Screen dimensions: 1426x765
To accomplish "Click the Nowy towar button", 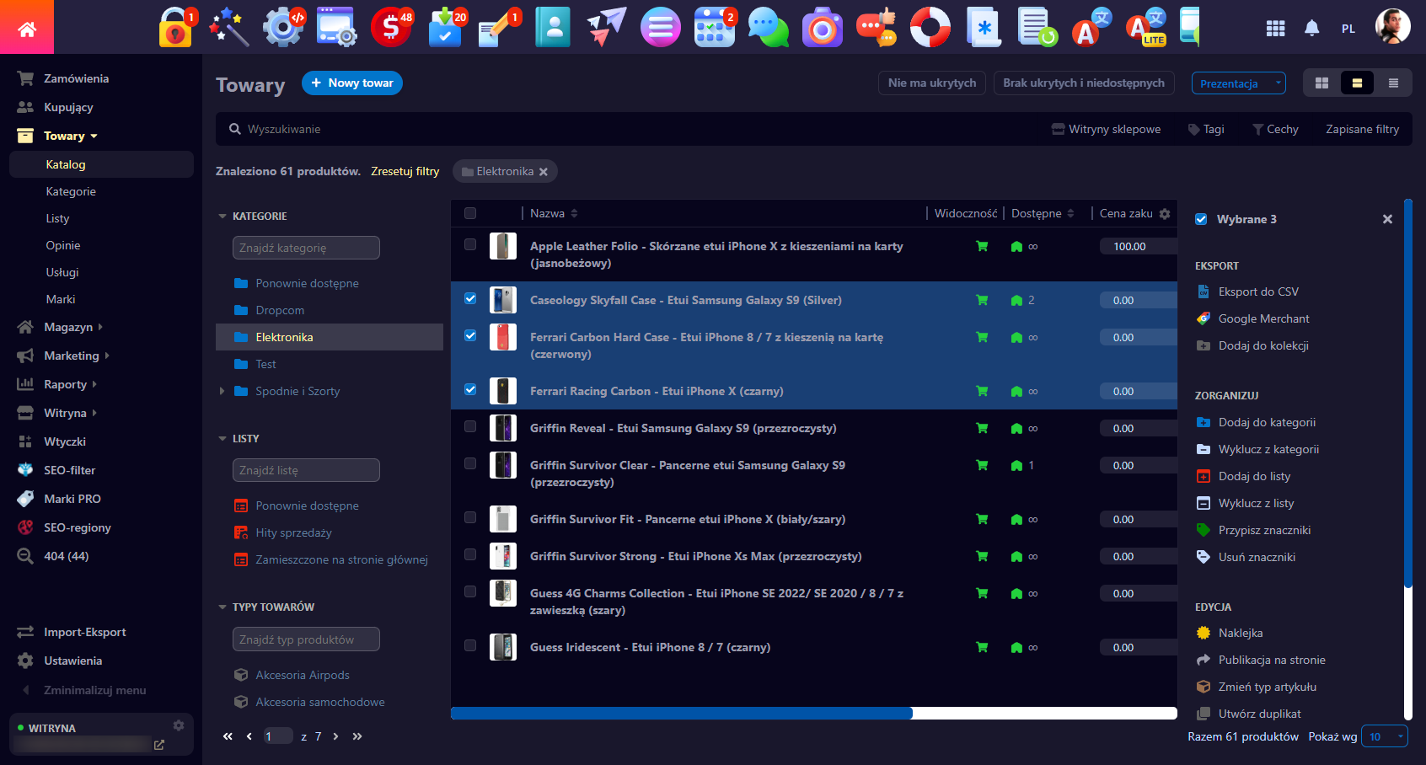I will tap(352, 83).
